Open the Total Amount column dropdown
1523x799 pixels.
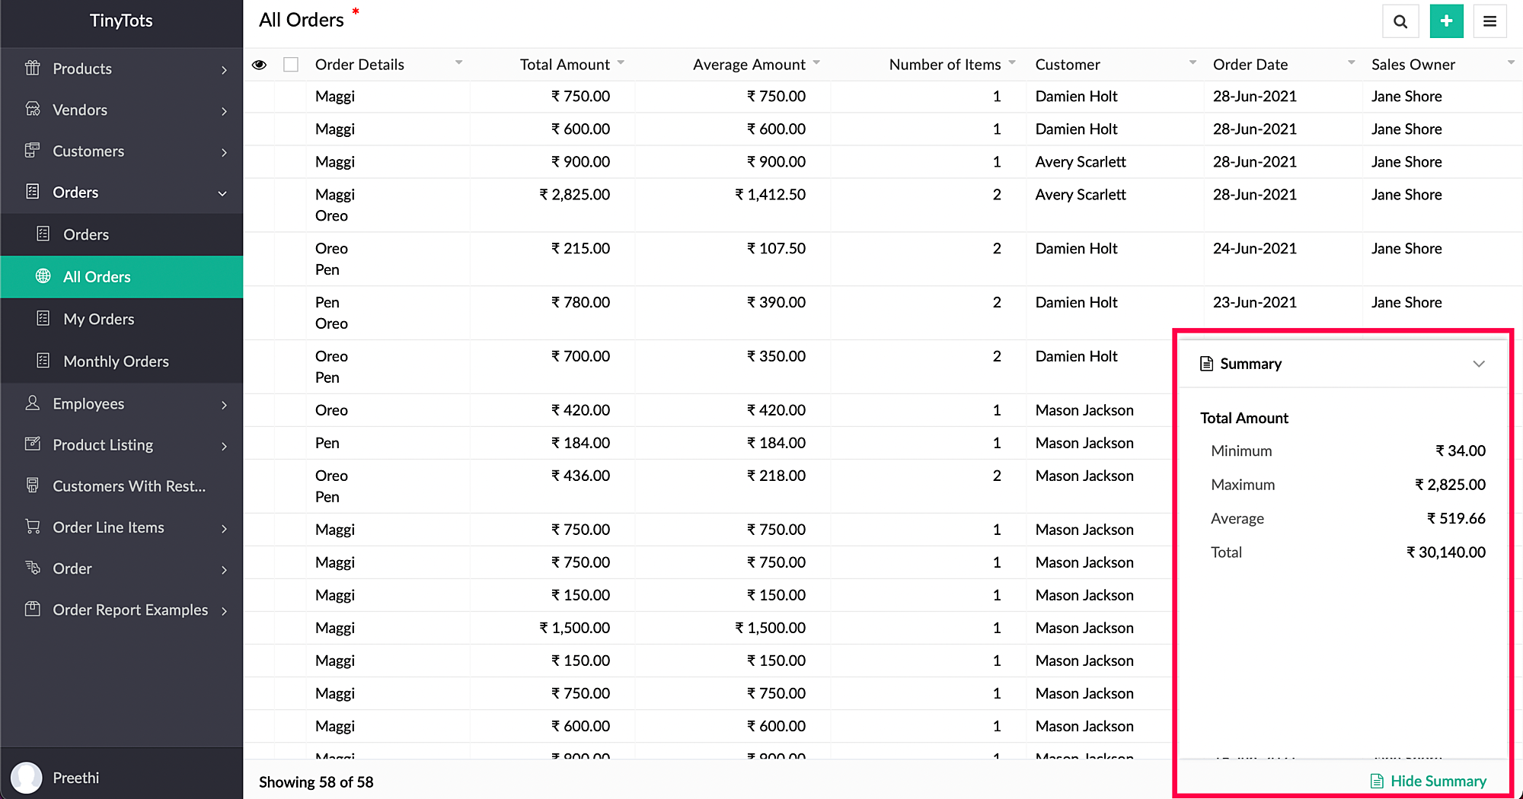621,63
